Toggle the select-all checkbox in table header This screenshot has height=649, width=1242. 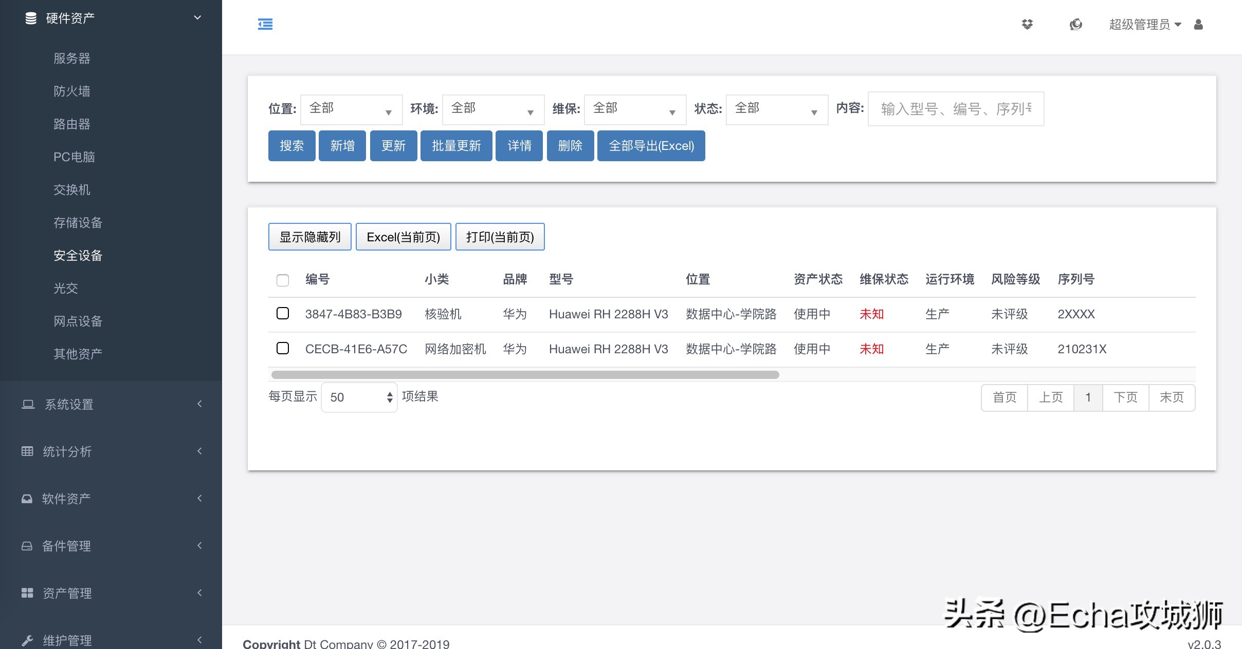(x=283, y=280)
